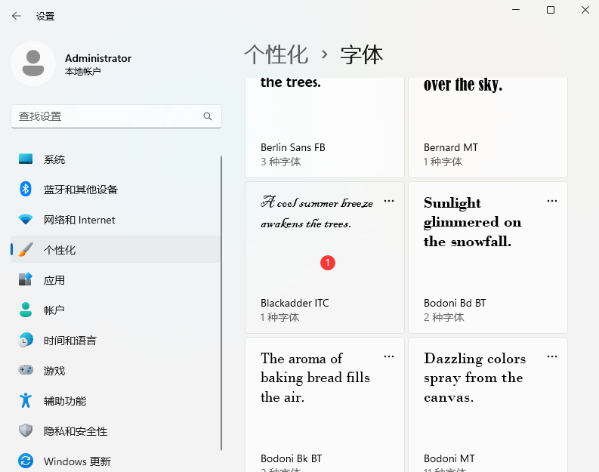Viewport: 599px width, 472px height.
Task: Select the Windows 更新 sync icon
Action: point(26,461)
